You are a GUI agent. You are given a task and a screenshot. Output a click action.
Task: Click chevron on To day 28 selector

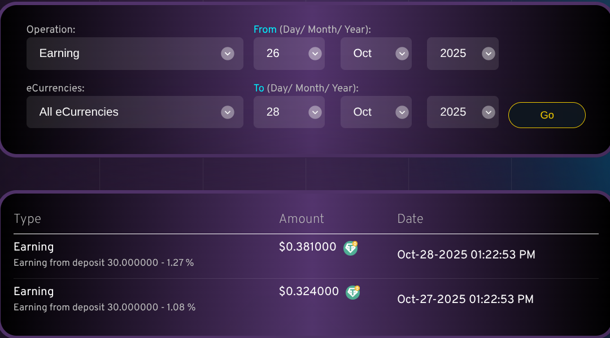pyautogui.click(x=315, y=112)
